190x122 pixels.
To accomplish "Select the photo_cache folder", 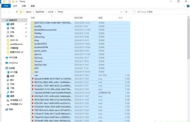I will 80,51.
